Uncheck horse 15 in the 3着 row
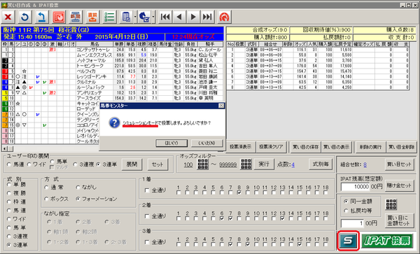The width and height of the screenshot is (420, 254). (x=300, y=244)
